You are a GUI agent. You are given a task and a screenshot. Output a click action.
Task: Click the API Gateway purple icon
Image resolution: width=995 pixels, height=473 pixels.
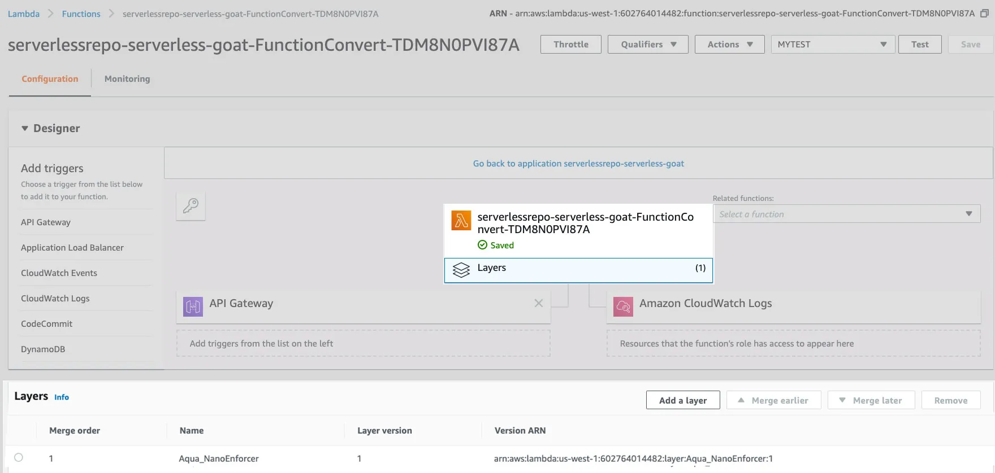(x=193, y=306)
